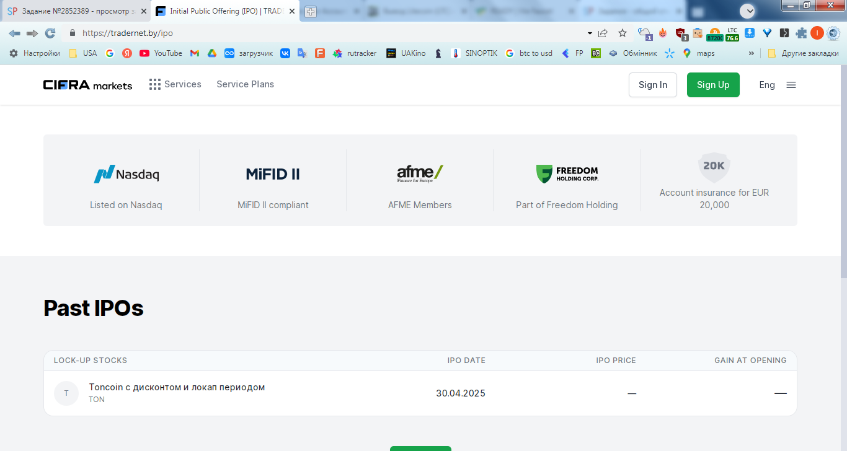Click the share page icon
847x451 pixels.
click(603, 33)
